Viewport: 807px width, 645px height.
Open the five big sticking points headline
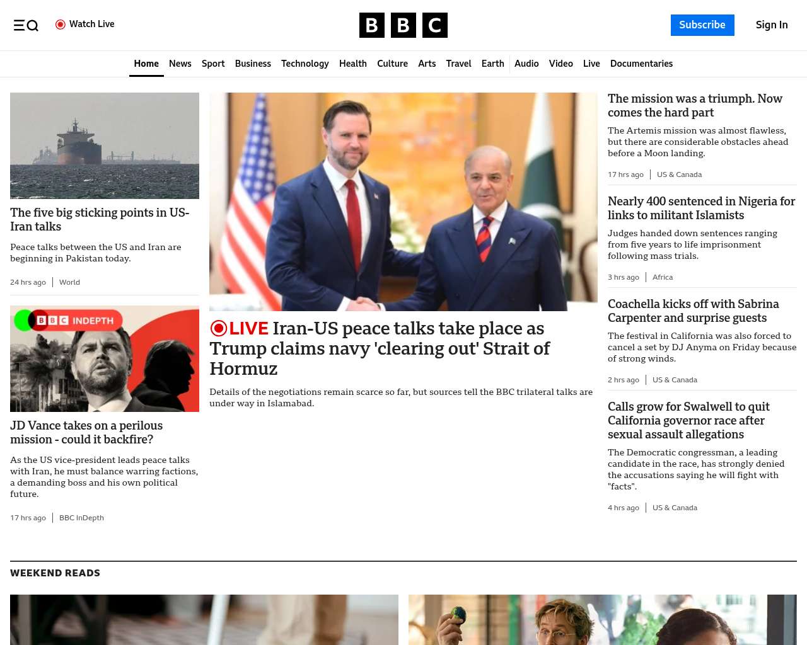click(100, 220)
